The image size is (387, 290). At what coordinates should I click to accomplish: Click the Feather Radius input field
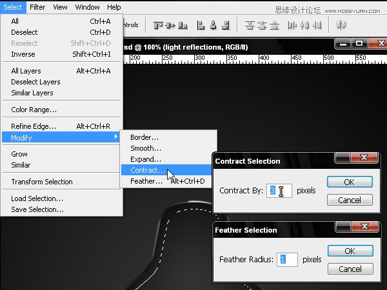[x=287, y=260]
